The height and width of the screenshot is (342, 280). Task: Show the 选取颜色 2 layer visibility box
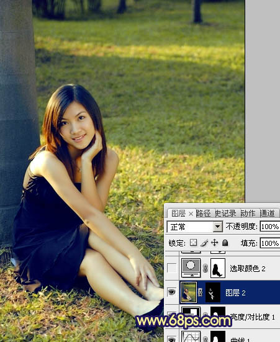click(172, 268)
